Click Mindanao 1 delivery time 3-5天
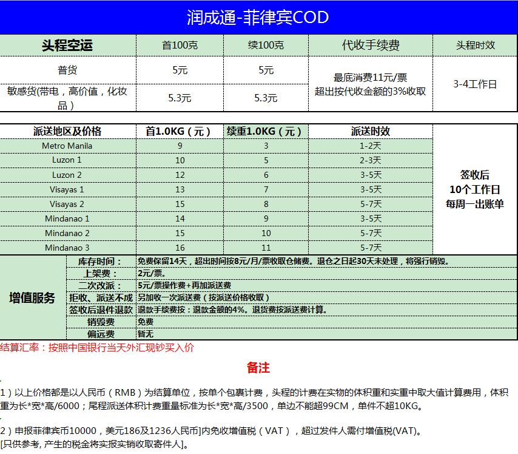518x454 pixels. point(371,219)
